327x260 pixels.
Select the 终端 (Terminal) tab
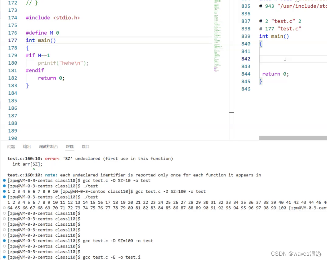70,147
